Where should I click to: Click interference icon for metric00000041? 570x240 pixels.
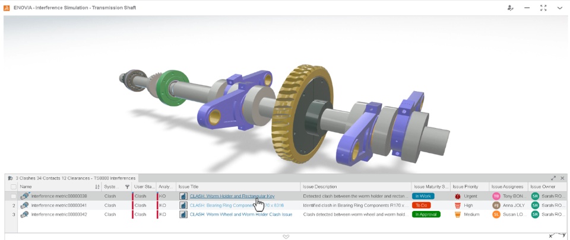pyautogui.click(x=24, y=205)
